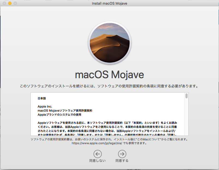Click the macOS Mojaveソフトウェア使用許諾契約 line
The height and width of the screenshot is (170, 219).
(65, 111)
